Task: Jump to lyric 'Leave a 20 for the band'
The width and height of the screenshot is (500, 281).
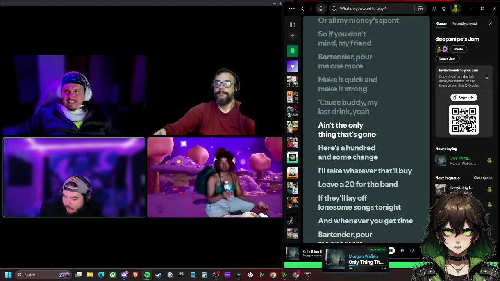Action: coord(358,184)
